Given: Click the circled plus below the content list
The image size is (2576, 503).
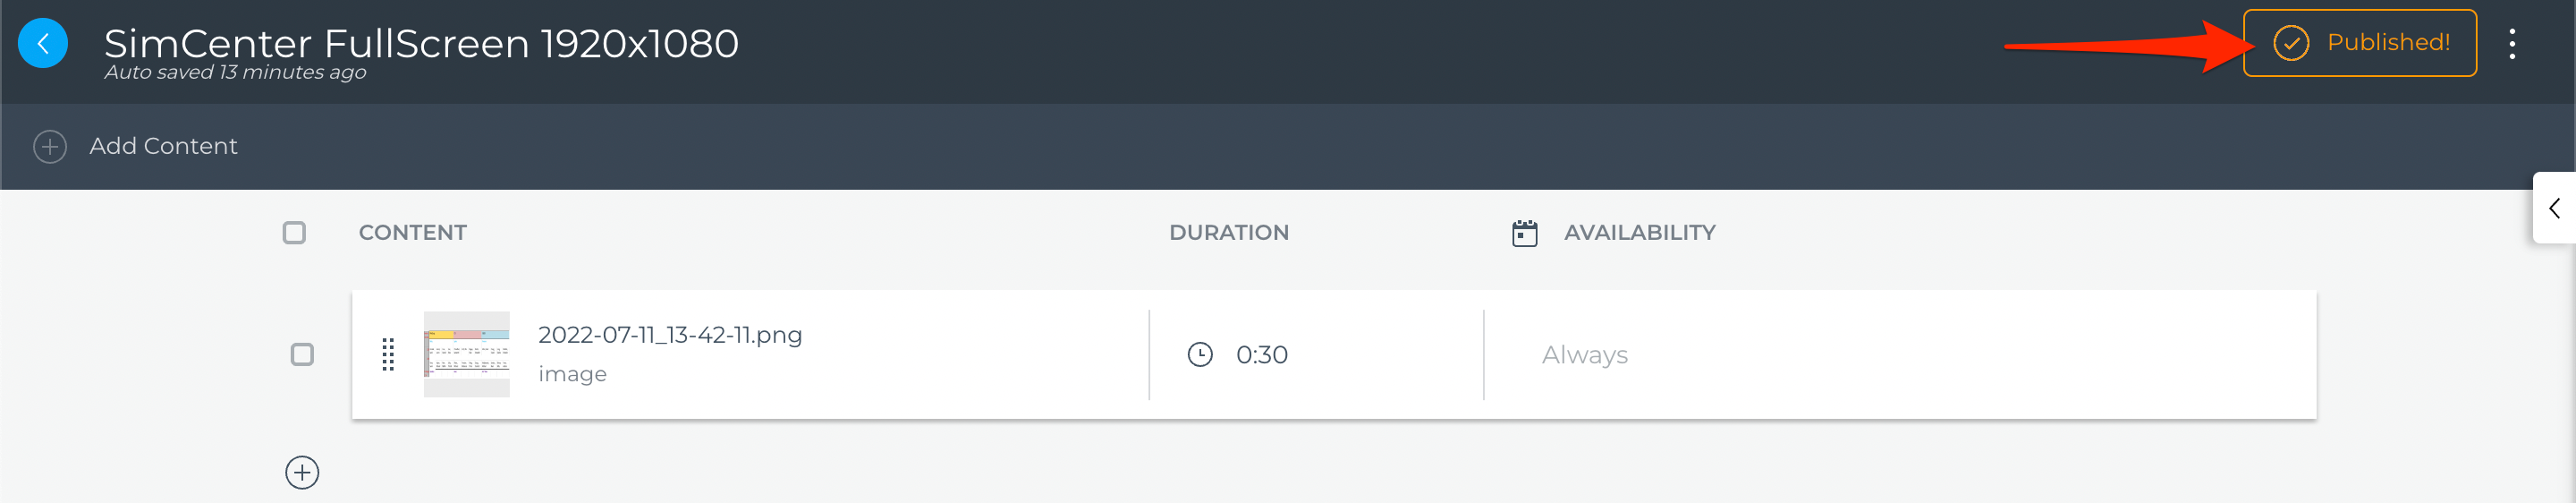Looking at the screenshot, I should pyautogui.click(x=302, y=472).
